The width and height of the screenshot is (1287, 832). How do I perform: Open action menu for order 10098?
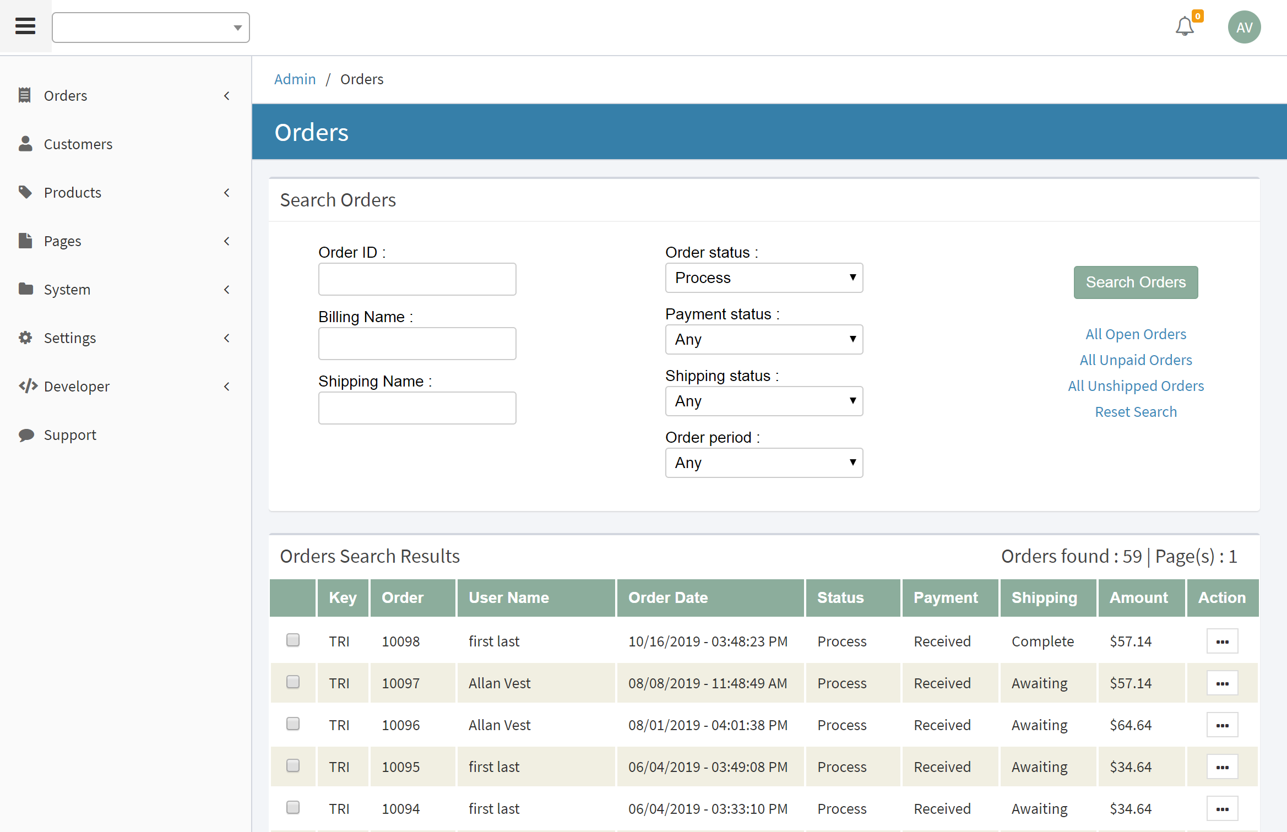coord(1222,641)
